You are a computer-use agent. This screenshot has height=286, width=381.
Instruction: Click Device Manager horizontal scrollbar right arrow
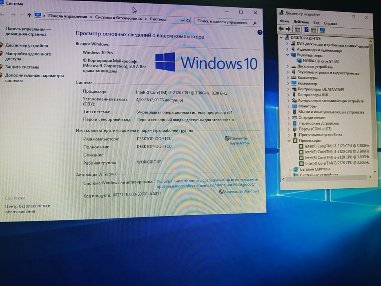point(370,177)
